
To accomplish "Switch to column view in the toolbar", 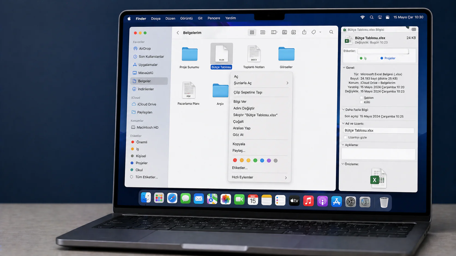I will pos(274,32).
